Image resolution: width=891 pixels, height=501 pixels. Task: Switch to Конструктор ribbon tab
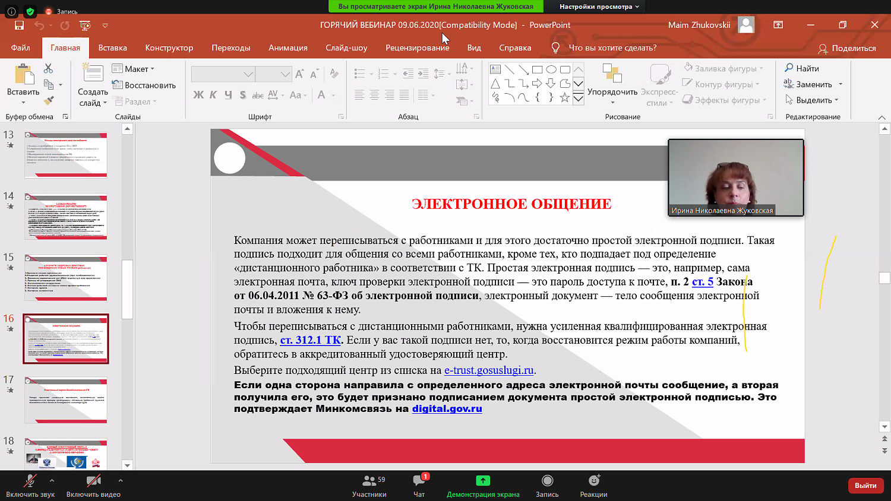169,47
